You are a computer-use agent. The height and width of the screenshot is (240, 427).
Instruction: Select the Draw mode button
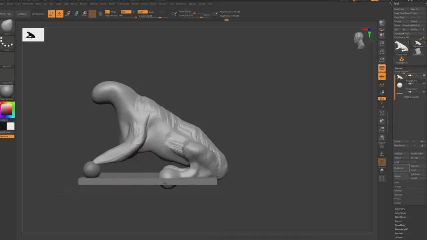tap(59, 14)
